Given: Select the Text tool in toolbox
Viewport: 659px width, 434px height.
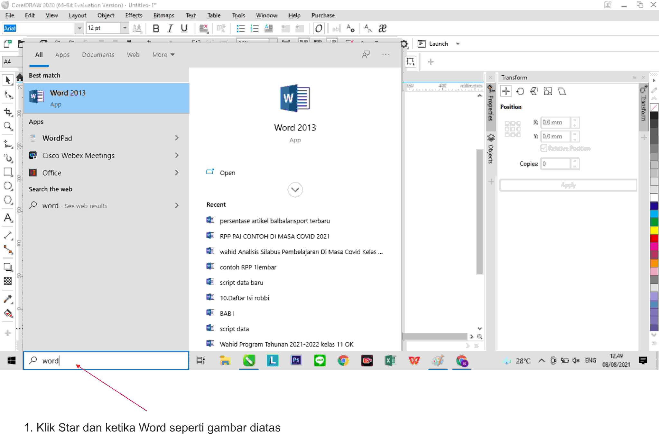Looking at the screenshot, I should tap(8, 218).
